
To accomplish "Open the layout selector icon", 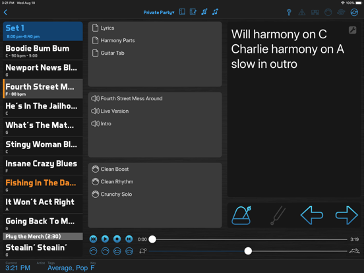I will click(x=182, y=12).
